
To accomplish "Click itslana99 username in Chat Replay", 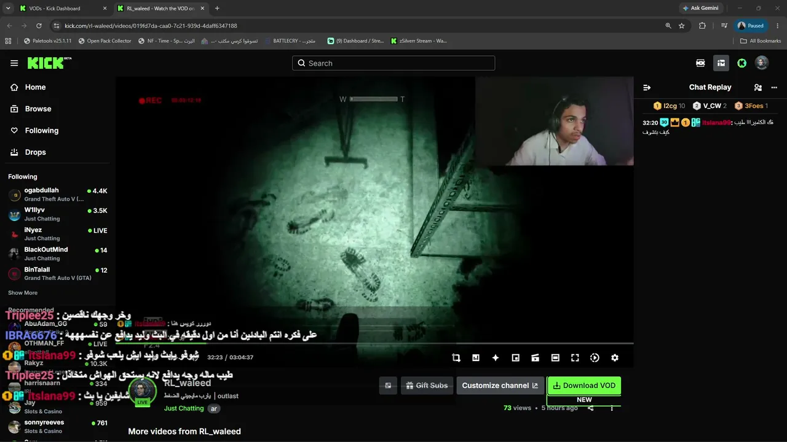I will 716,123.
